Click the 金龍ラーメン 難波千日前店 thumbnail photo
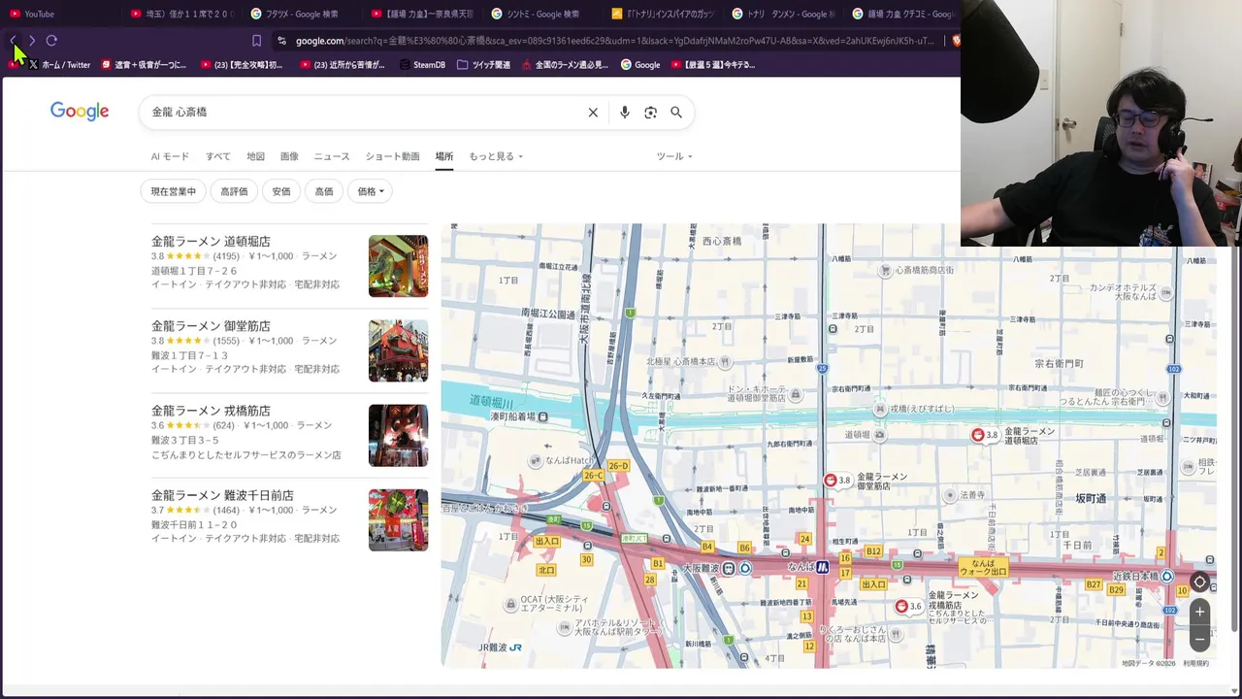 click(398, 519)
